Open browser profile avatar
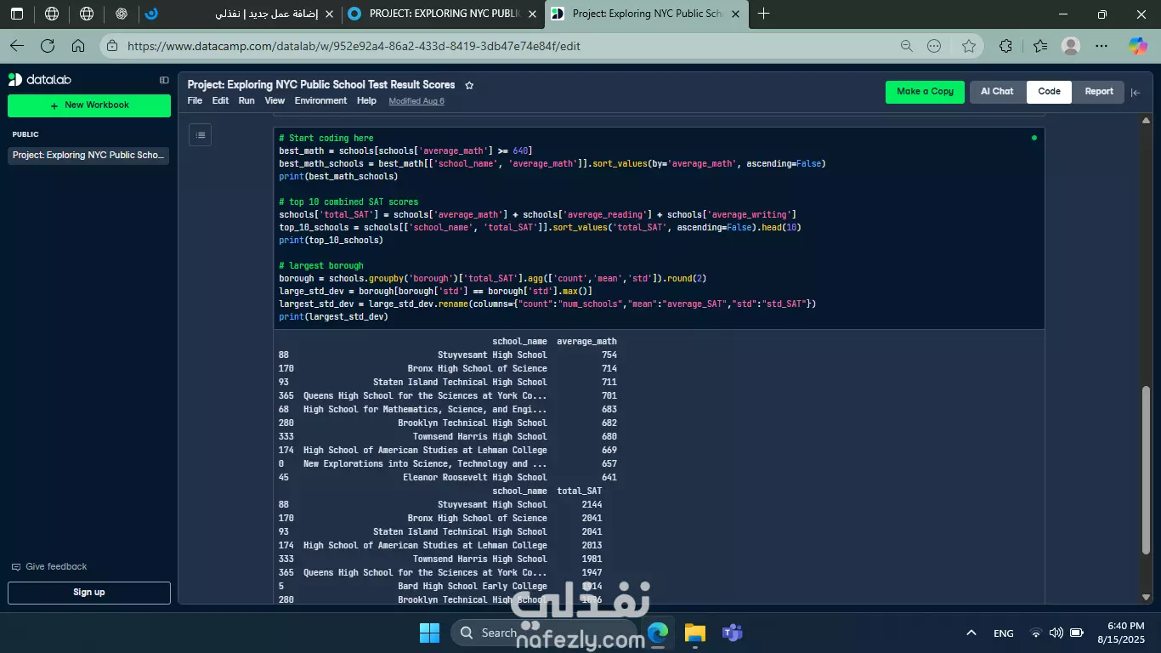The height and width of the screenshot is (653, 1161). click(1071, 46)
